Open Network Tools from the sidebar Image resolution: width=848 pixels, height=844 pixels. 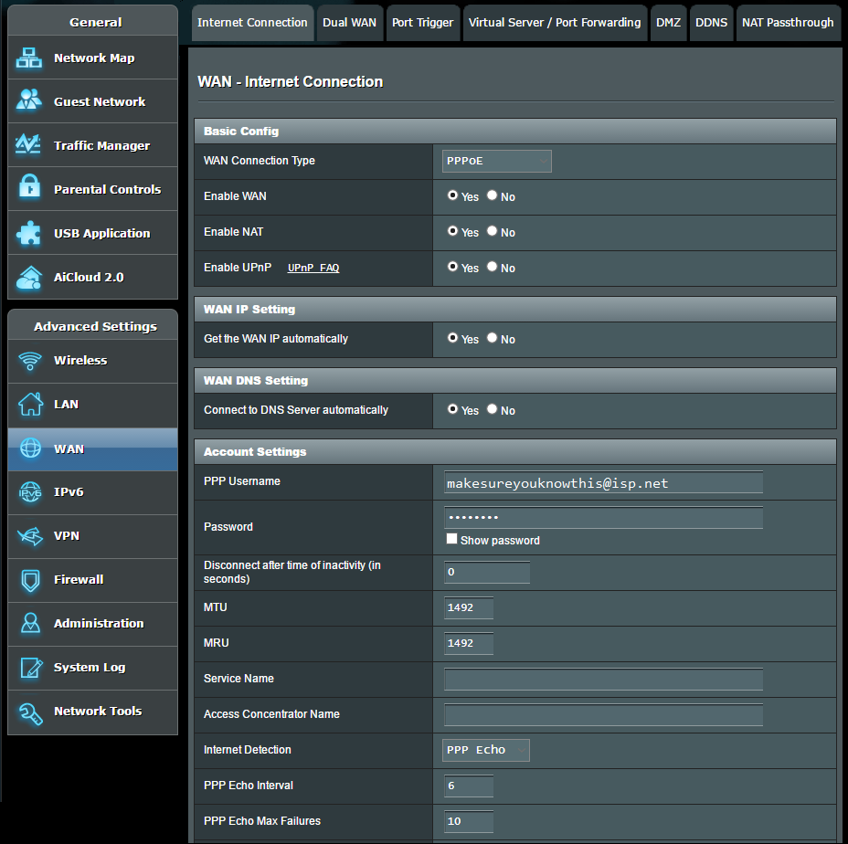point(92,712)
